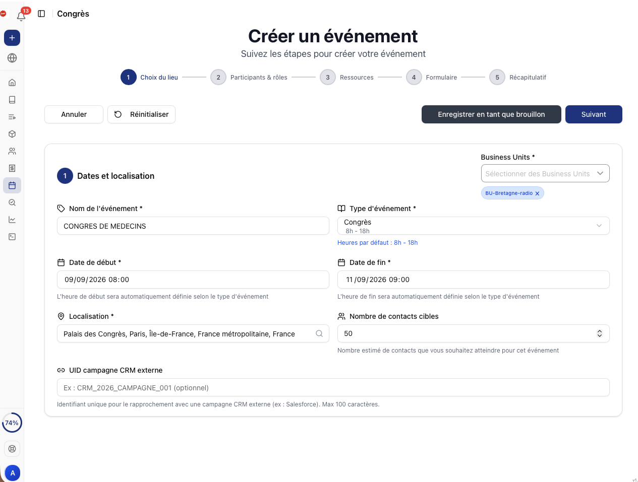
Task: Click the contacts number stepper arrows
Action: [x=600, y=333]
